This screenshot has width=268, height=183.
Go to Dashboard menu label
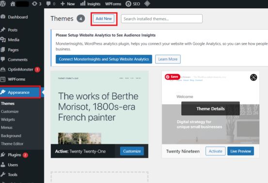click(x=18, y=17)
